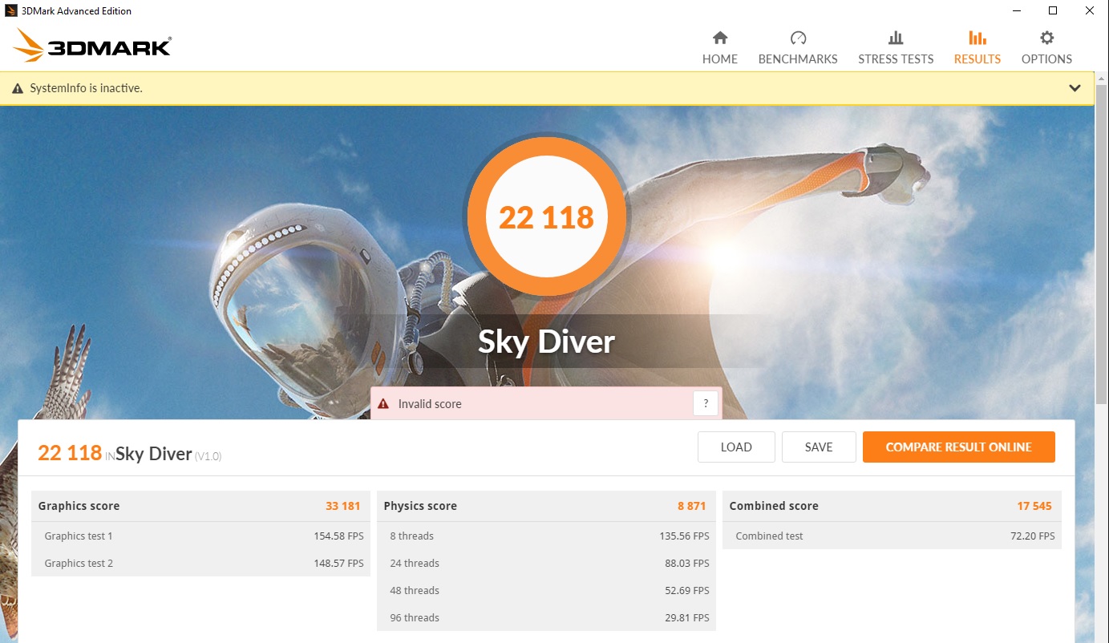
Task: Click the 17 545 combined score value
Action: [1034, 506]
